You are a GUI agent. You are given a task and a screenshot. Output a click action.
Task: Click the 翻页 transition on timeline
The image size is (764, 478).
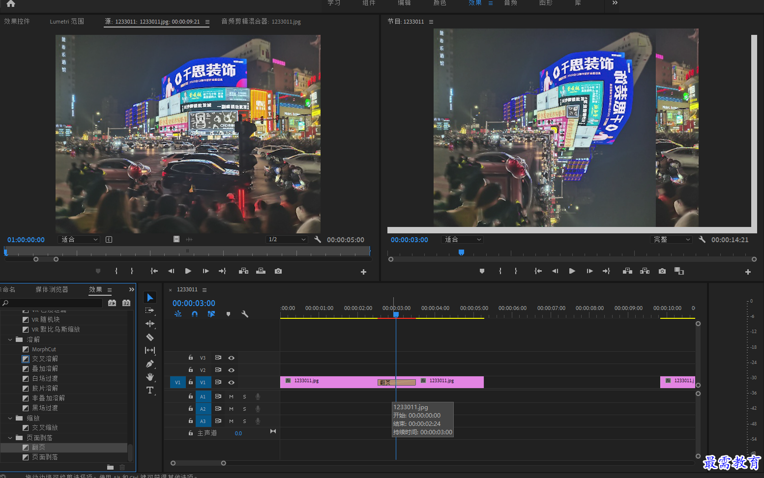pos(396,383)
